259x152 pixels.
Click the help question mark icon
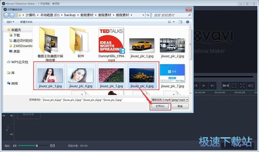point(188,22)
